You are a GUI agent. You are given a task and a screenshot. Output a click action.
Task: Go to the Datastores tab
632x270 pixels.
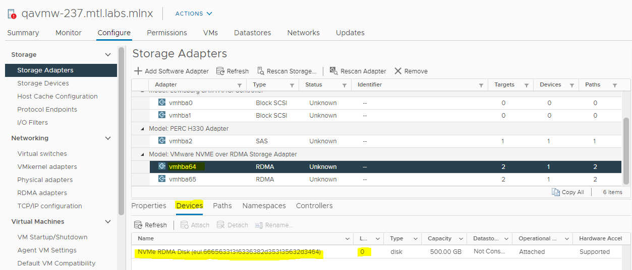point(253,33)
